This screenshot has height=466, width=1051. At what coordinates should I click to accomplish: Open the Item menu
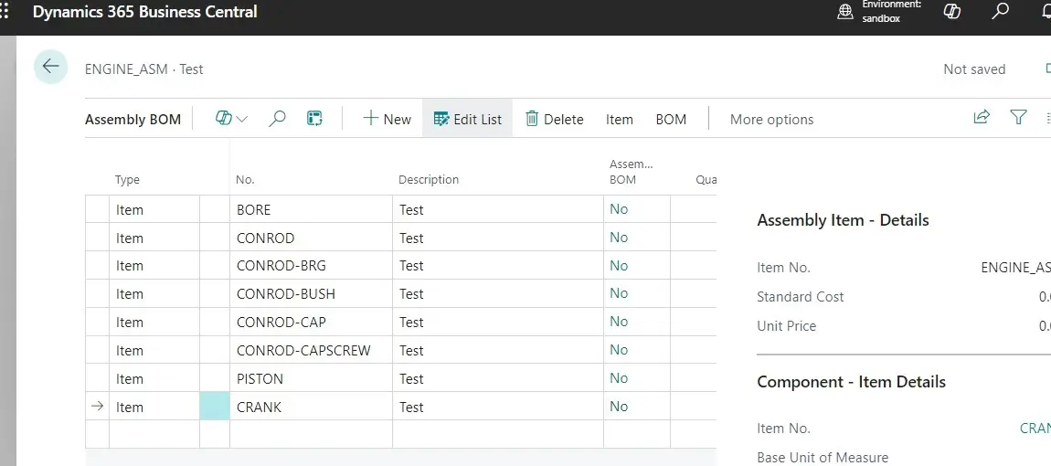[619, 119]
